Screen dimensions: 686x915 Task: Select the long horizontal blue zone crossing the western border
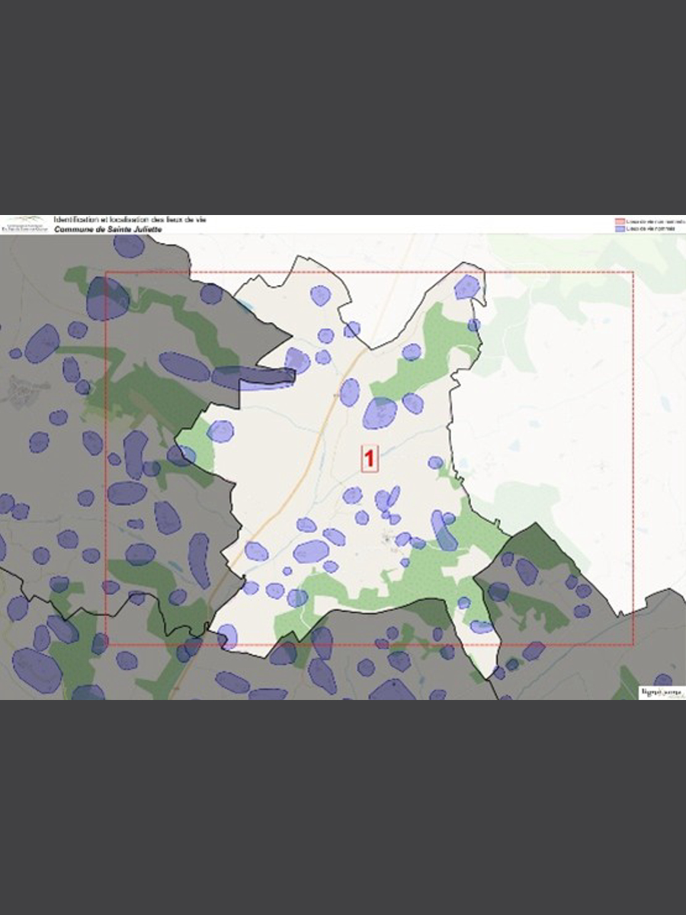point(254,377)
